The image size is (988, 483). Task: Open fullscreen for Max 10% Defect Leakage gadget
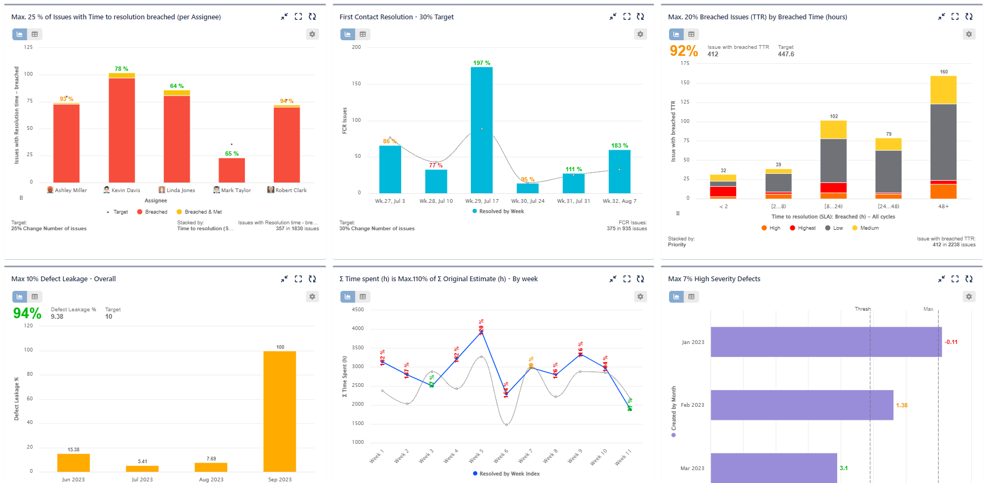[298, 279]
